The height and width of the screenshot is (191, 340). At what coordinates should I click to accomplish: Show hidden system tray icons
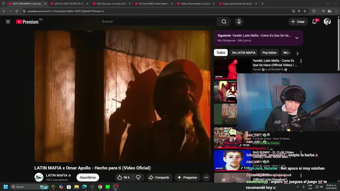tap(298, 187)
